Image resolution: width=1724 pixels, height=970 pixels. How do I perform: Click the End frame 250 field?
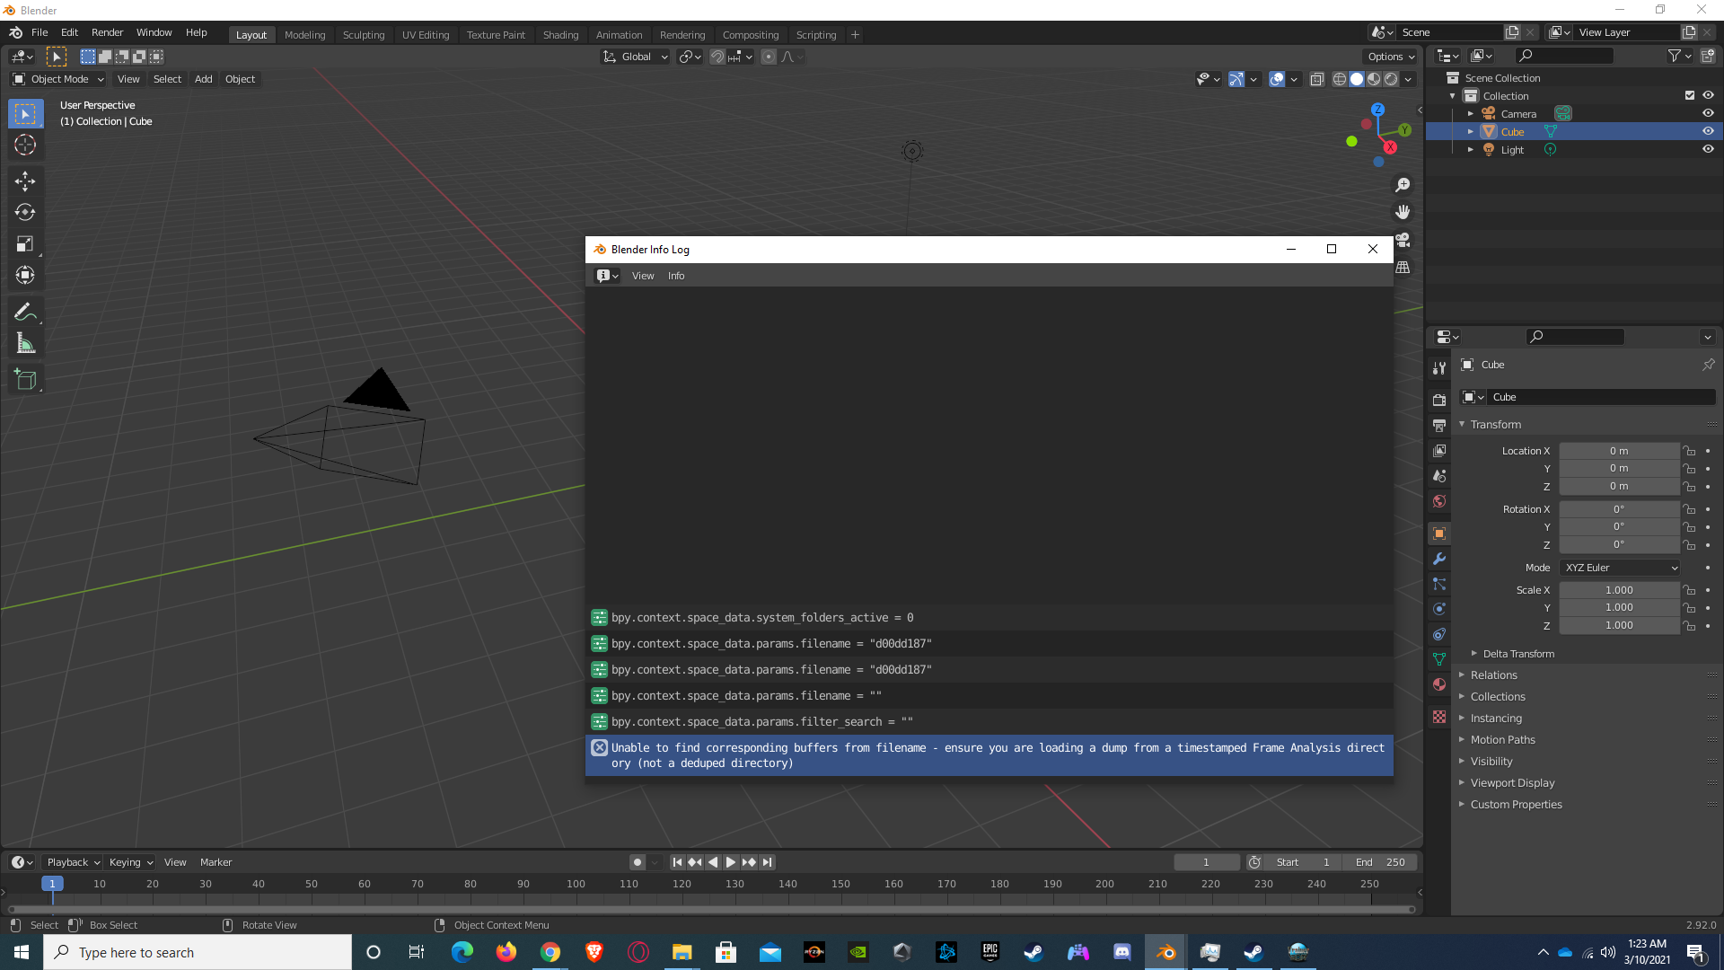tap(1381, 862)
